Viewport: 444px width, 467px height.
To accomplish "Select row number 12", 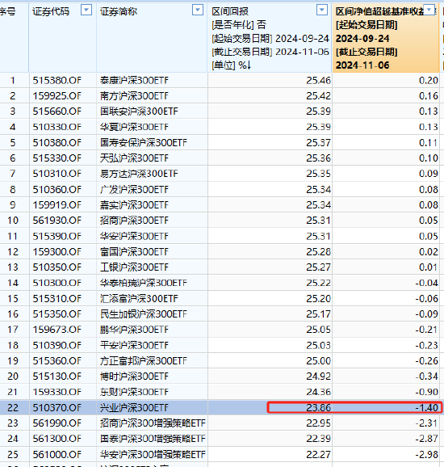I will pos(13,251).
